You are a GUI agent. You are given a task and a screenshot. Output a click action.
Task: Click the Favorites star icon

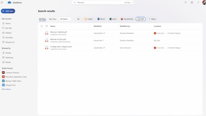point(4,38)
